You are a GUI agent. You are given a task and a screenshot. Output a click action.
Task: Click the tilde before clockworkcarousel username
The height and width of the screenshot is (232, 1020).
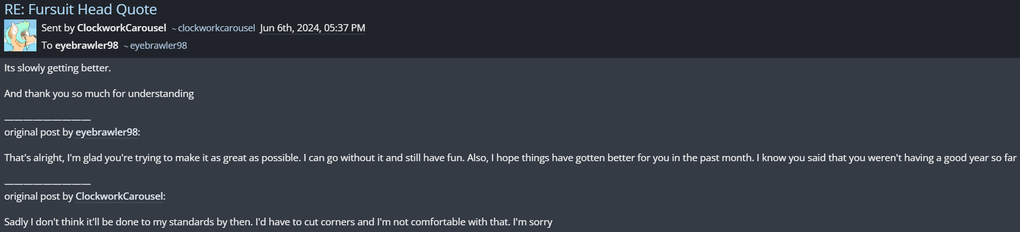click(174, 29)
